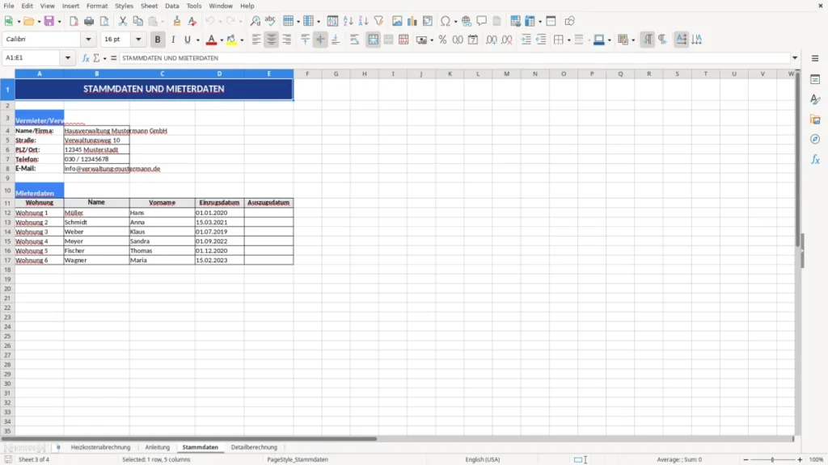The image size is (828, 465).
Task: Expand the formula bar
Action: tap(795, 58)
